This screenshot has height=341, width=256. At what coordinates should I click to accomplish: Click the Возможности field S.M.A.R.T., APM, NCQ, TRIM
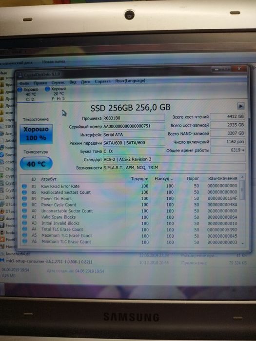(x=174, y=167)
